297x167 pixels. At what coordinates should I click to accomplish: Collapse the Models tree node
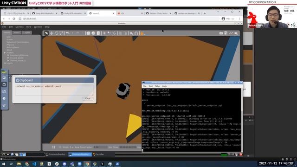pyautogui.click(x=5, y=53)
